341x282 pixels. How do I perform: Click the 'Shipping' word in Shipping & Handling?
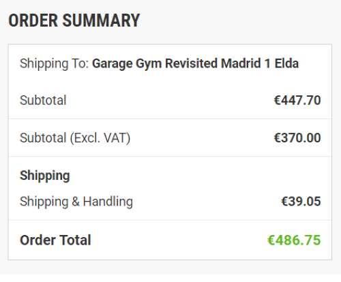tap(44, 202)
